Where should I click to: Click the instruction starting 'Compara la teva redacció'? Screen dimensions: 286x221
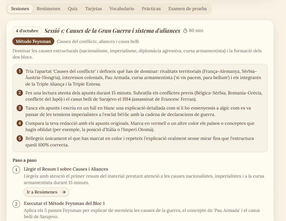click(x=140, y=126)
